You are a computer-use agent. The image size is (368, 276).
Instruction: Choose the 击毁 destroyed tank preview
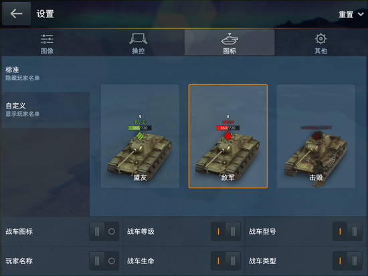pyautogui.click(x=316, y=136)
